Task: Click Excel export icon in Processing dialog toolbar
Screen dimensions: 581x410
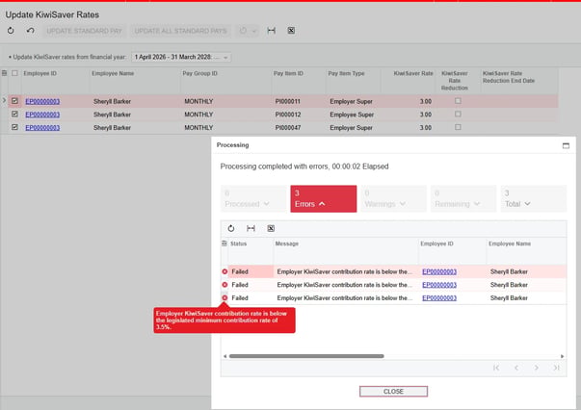Action: pyautogui.click(x=271, y=228)
